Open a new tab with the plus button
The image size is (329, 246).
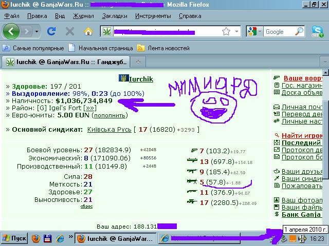pyautogui.click(x=138, y=62)
